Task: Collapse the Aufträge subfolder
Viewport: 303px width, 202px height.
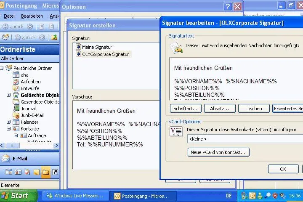Action: (x=16, y=136)
